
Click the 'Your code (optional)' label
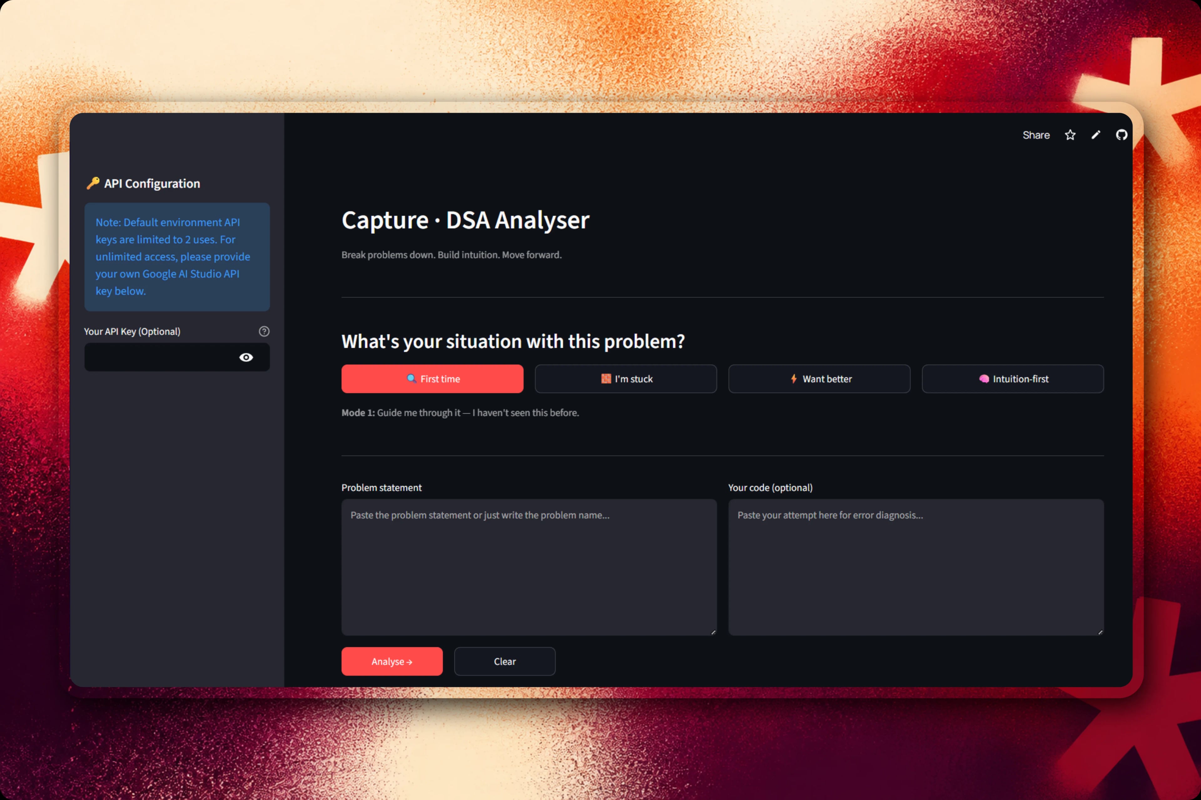pyautogui.click(x=770, y=487)
